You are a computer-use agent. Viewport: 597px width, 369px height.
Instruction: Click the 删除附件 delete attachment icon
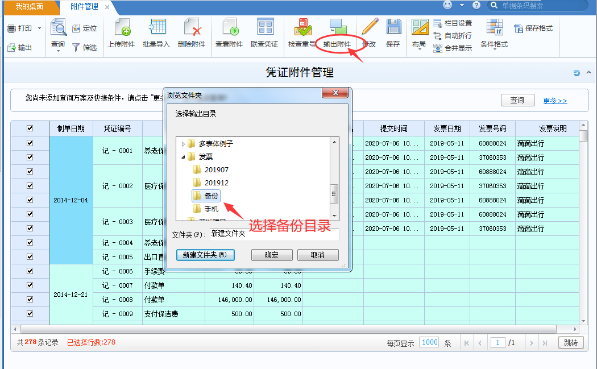coord(192,28)
